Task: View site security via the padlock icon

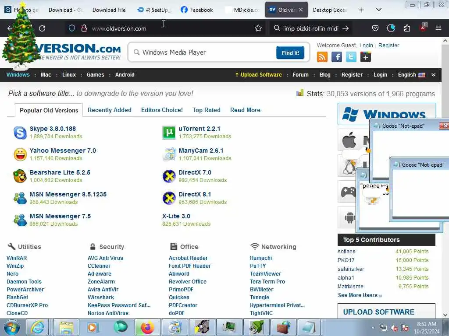Action: (x=84, y=28)
